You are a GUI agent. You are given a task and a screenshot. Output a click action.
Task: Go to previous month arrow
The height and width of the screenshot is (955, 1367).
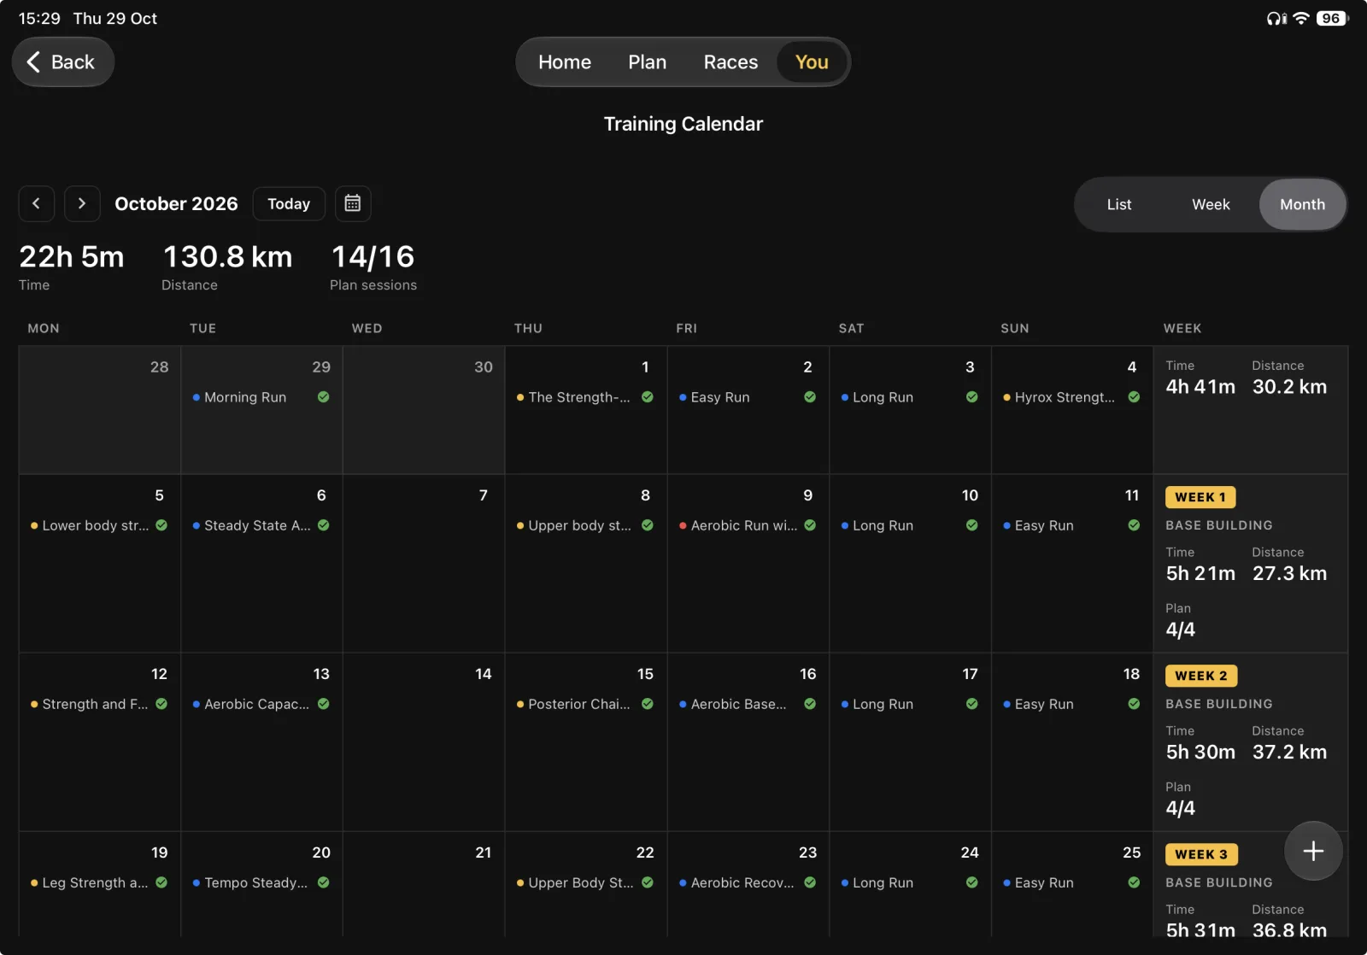tap(36, 203)
